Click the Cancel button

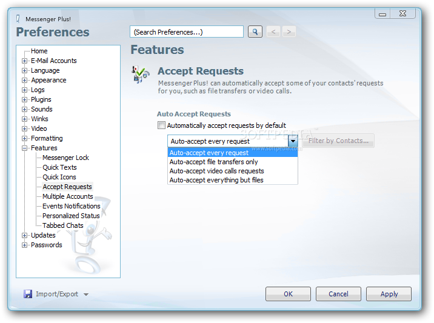coord(338,294)
